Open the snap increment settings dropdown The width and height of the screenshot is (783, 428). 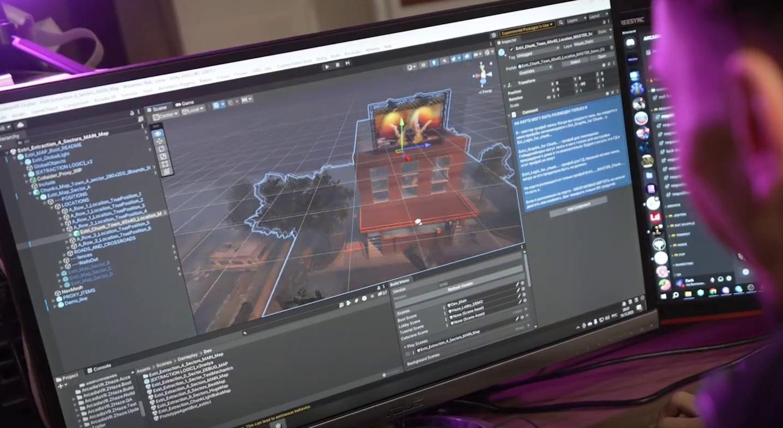pos(247,99)
